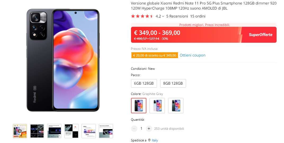The width and height of the screenshot is (284, 143).
Task: Open the 5 Recensioni reviews link
Action: pyautogui.click(x=177, y=16)
